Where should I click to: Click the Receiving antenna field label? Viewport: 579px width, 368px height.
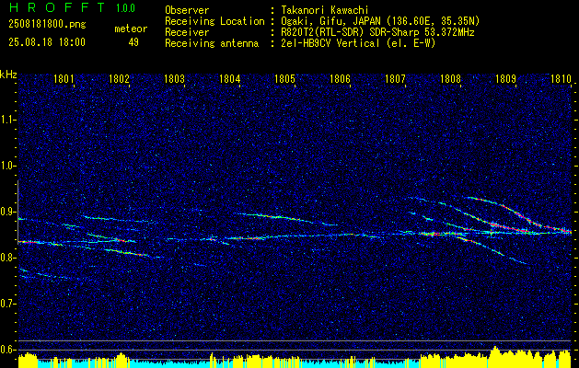pos(212,43)
